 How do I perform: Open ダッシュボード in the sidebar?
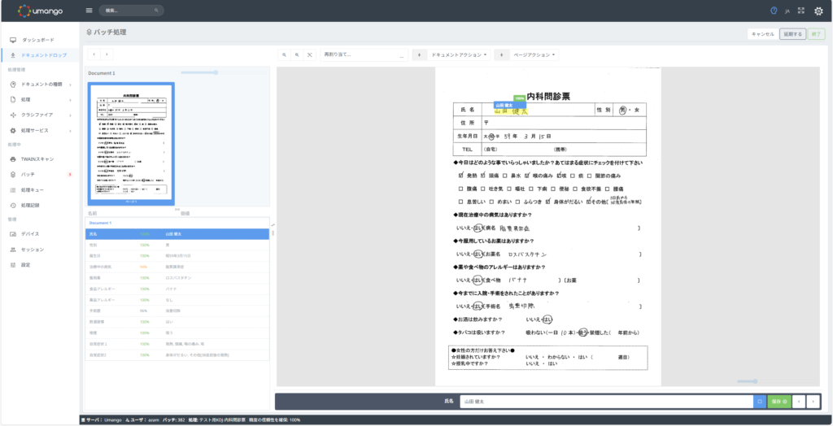(37, 39)
